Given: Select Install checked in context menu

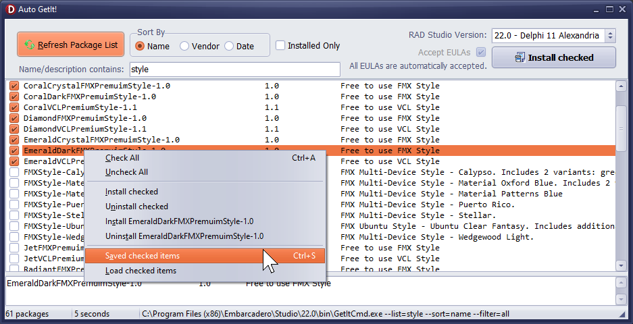Looking at the screenshot, I should coord(205,192).
